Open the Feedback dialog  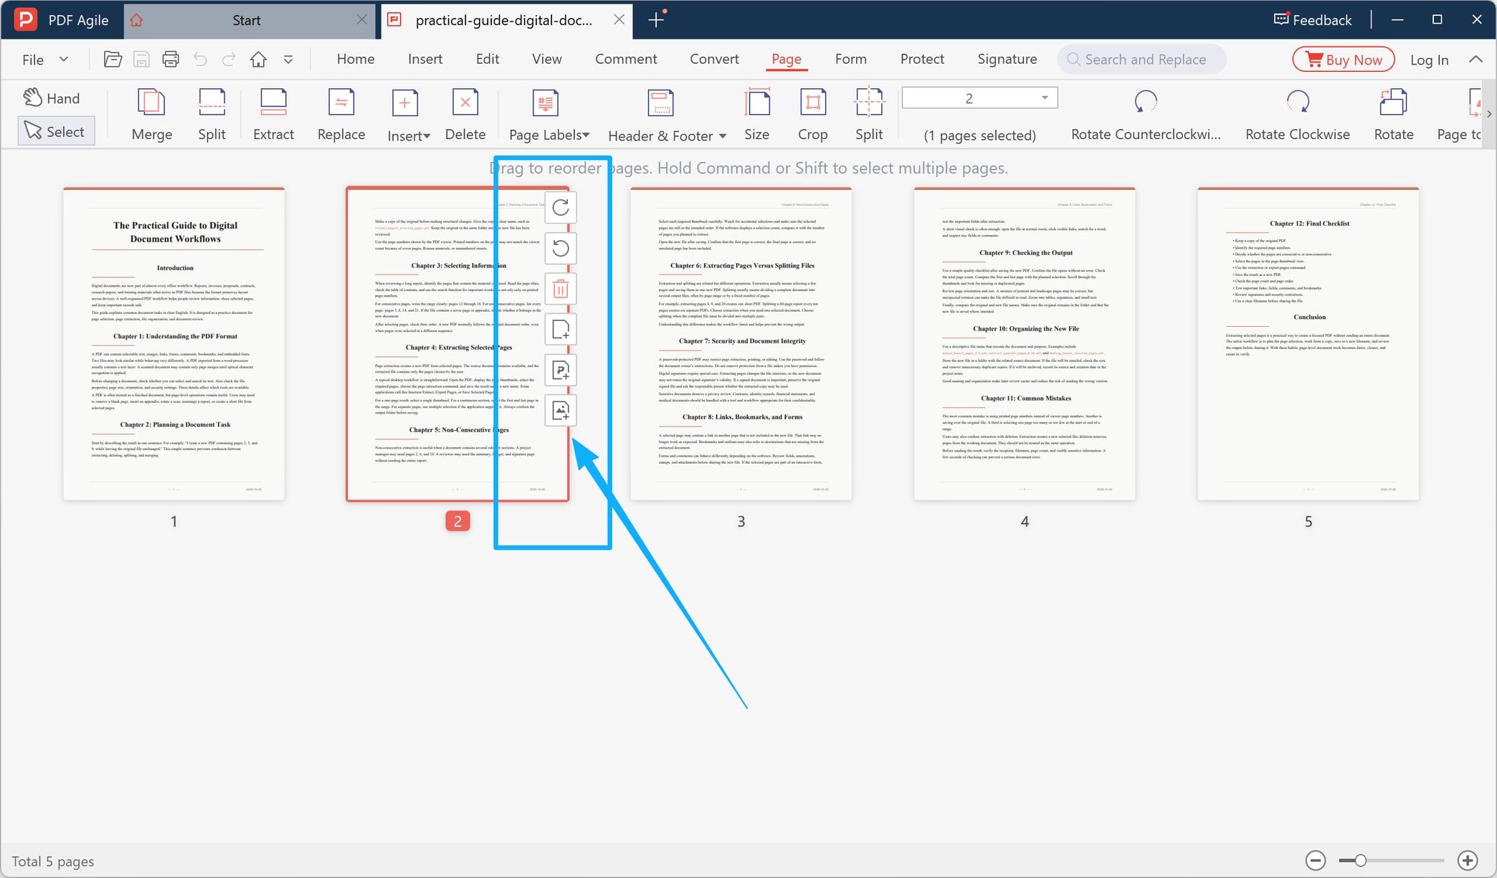1313,19
